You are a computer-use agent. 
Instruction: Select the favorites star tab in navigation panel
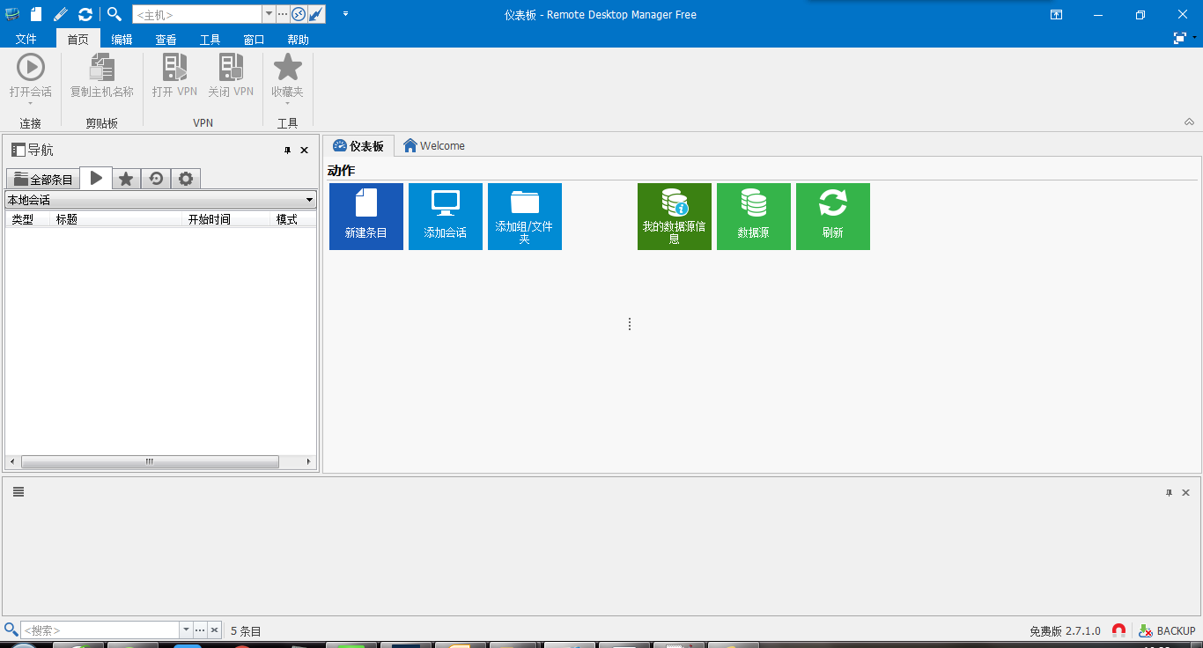pos(126,178)
